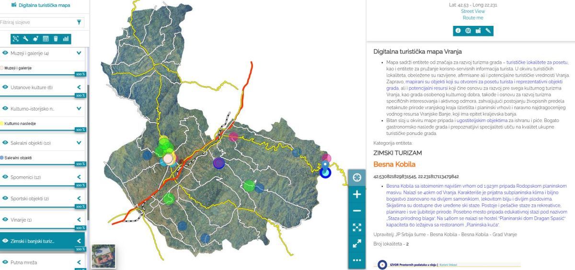Click the trash bin icon in layer toolbar

coord(56,39)
